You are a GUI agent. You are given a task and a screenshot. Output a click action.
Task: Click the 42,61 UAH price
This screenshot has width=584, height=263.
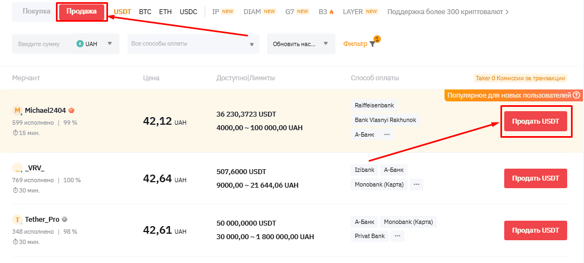point(164,230)
